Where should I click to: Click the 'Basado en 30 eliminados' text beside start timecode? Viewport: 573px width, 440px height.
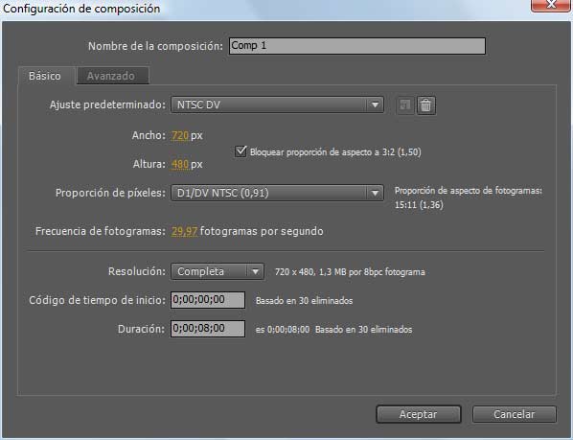tap(304, 301)
